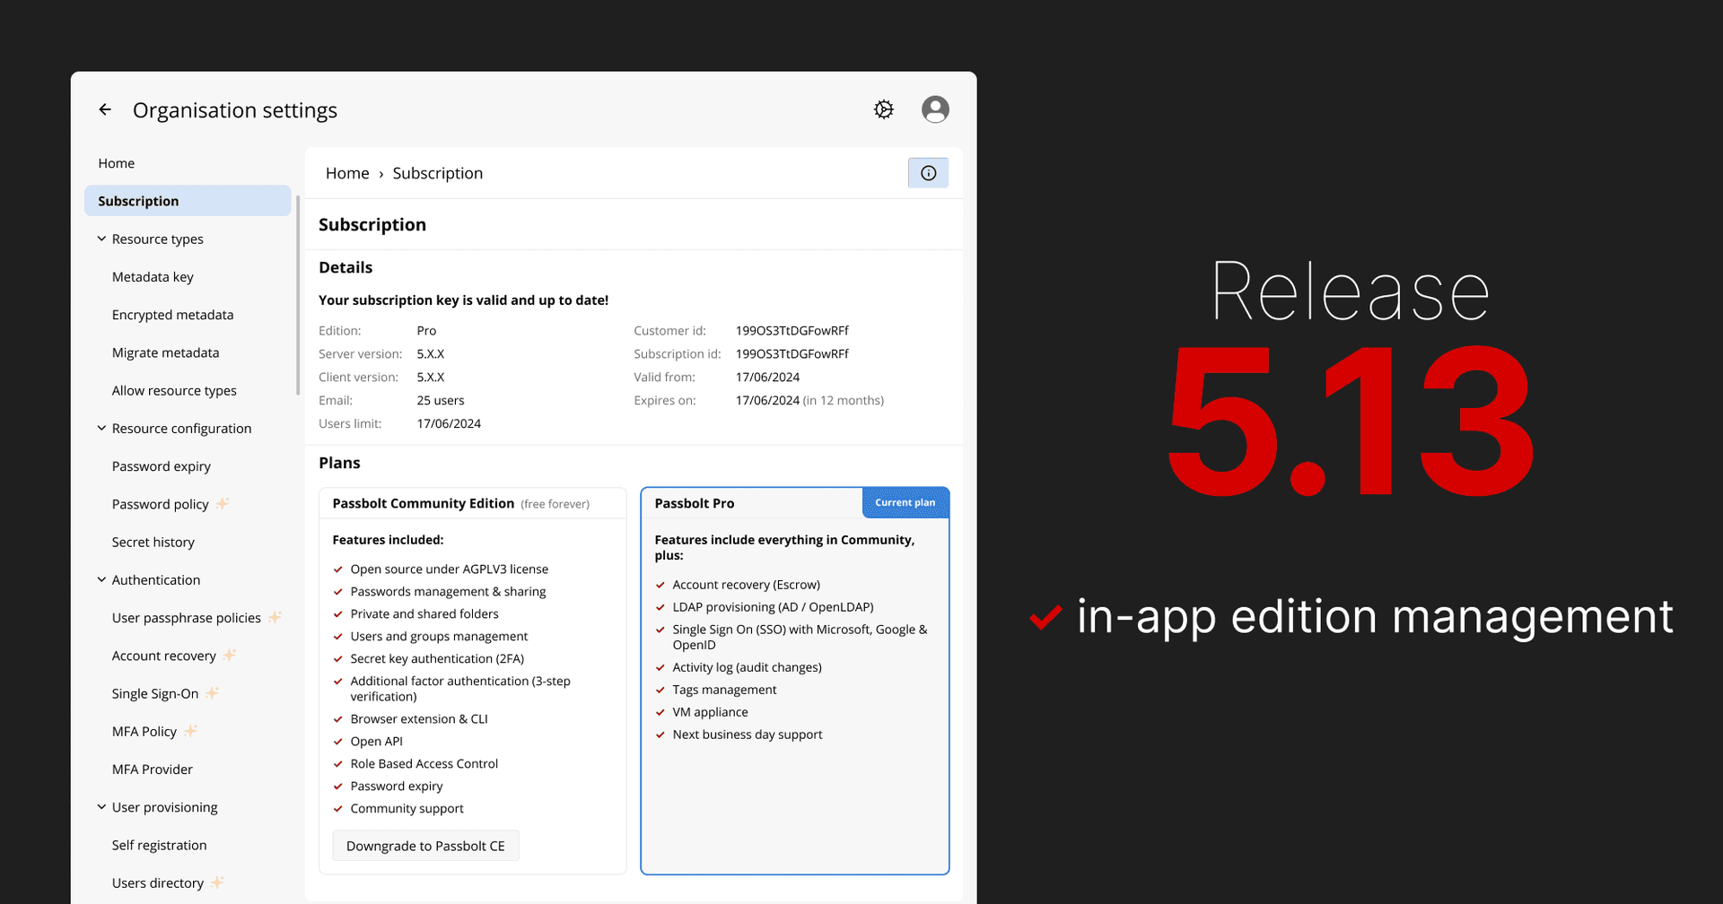Open the user profile avatar menu
The image size is (1723, 904).
coord(935,109)
